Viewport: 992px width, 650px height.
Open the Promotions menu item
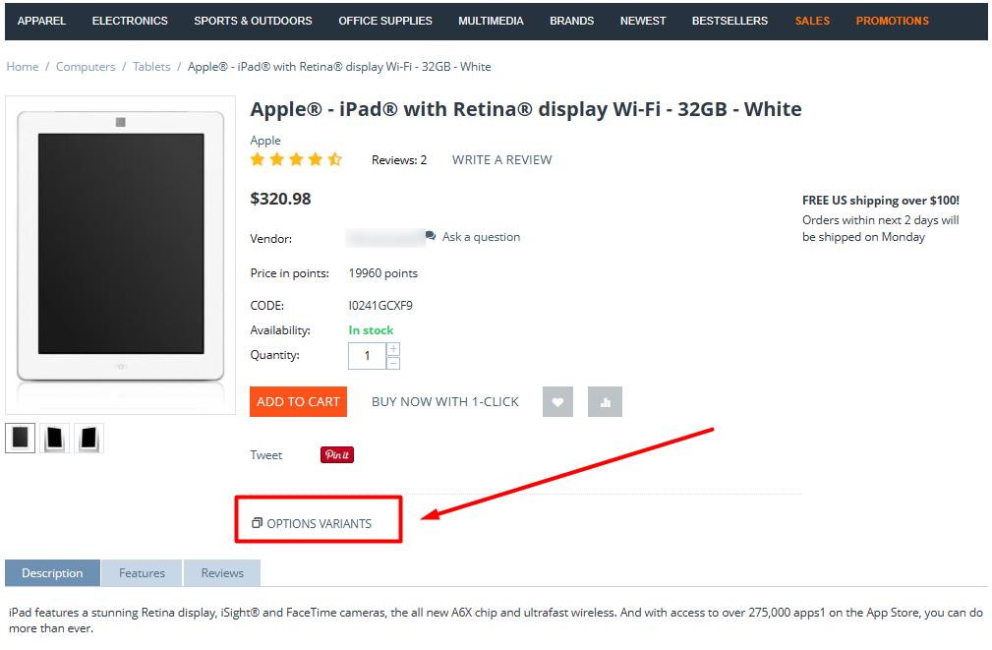coord(892,21)
